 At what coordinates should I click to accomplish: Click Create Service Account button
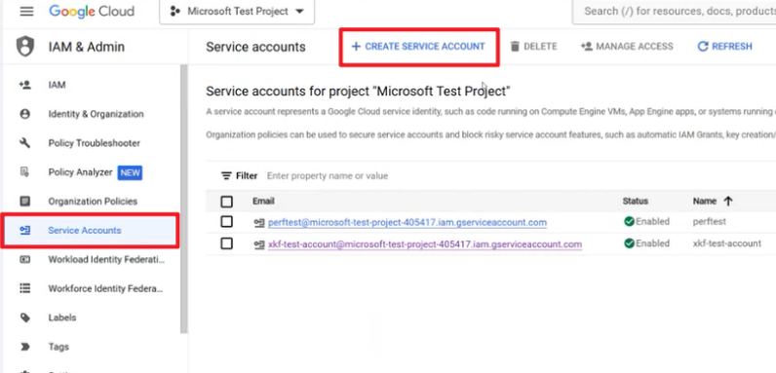point(418,47)
